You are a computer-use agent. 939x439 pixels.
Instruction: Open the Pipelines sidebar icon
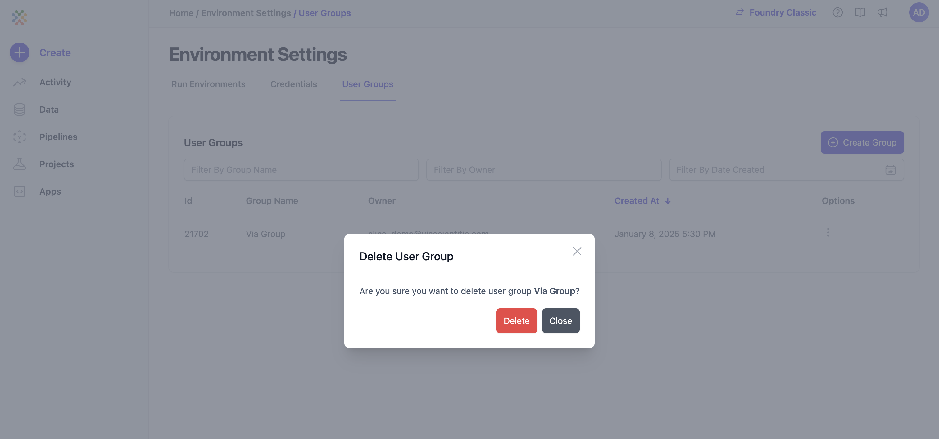[19, 137]
